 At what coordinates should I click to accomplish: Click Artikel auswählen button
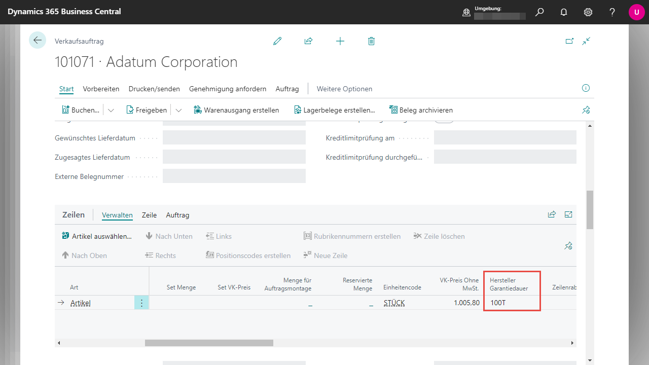pyautogui.click(x=97, y=236)
